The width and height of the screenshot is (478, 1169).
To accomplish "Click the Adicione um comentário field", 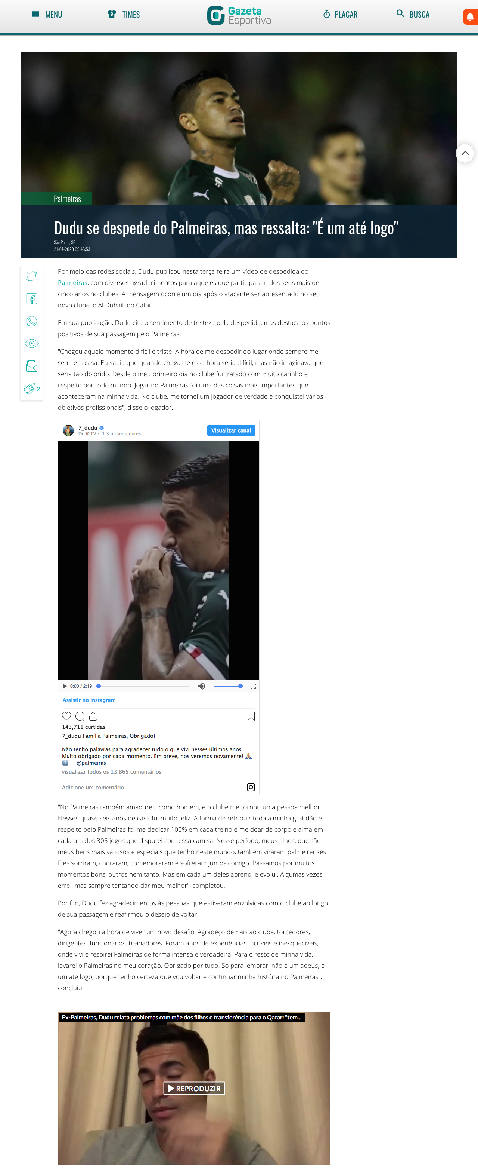I will (x=152, y=787).
